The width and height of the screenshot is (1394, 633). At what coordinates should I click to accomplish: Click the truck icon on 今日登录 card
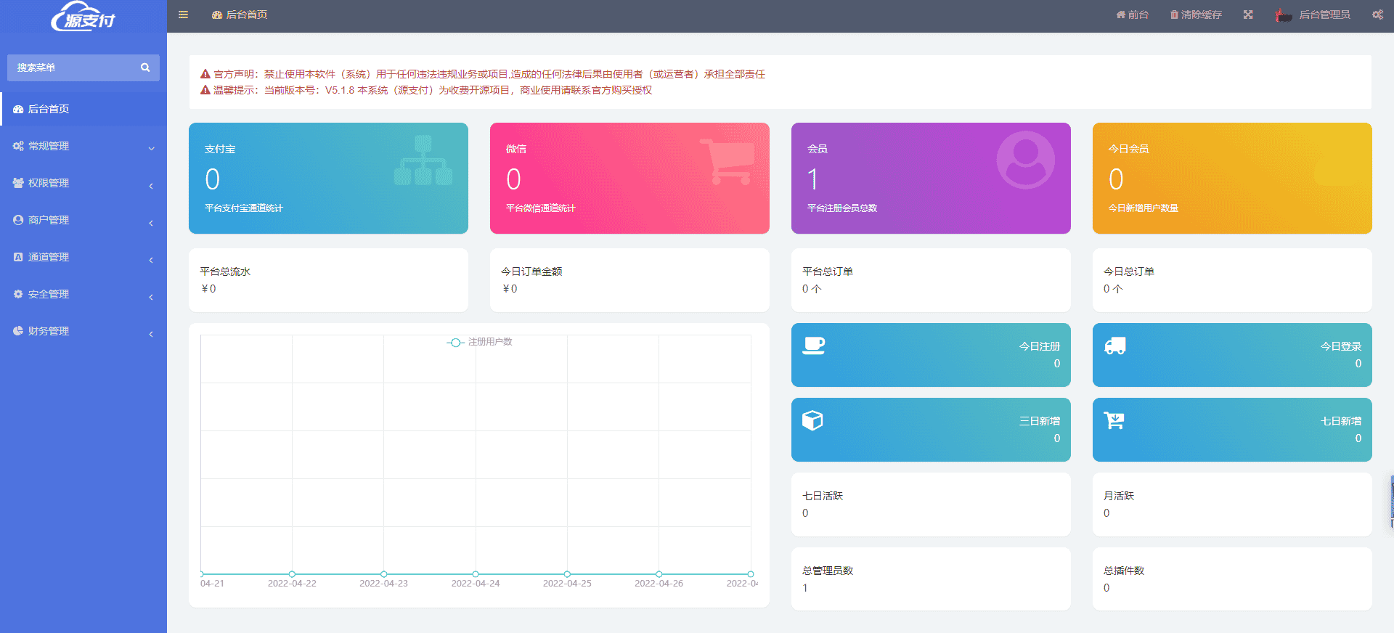(1115, 346)
